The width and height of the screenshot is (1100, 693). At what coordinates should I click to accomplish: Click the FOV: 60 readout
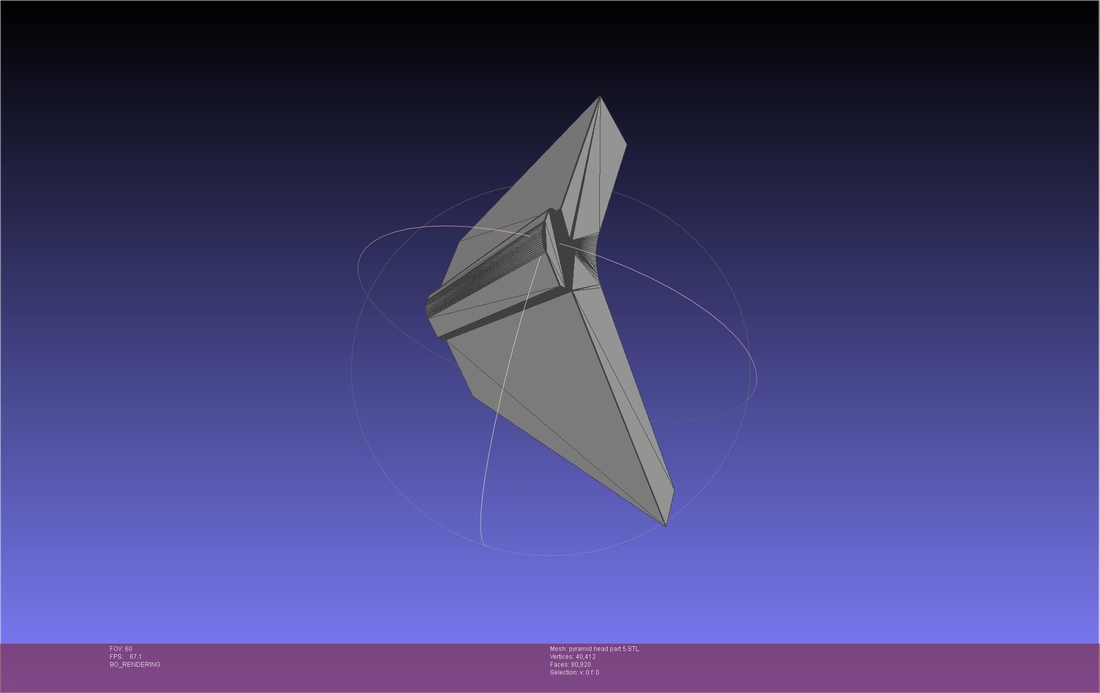121,649
